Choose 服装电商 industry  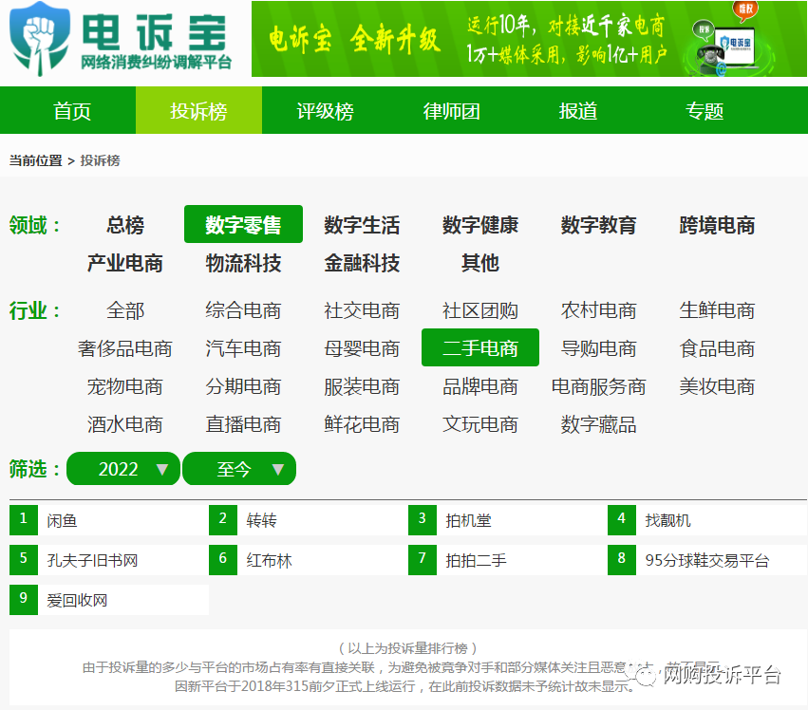coord(362,386)
